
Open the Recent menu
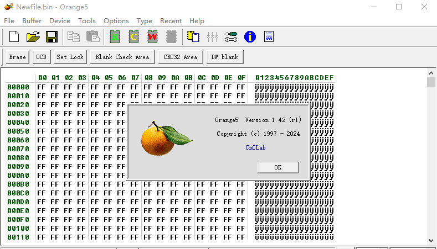coord(171,20)
